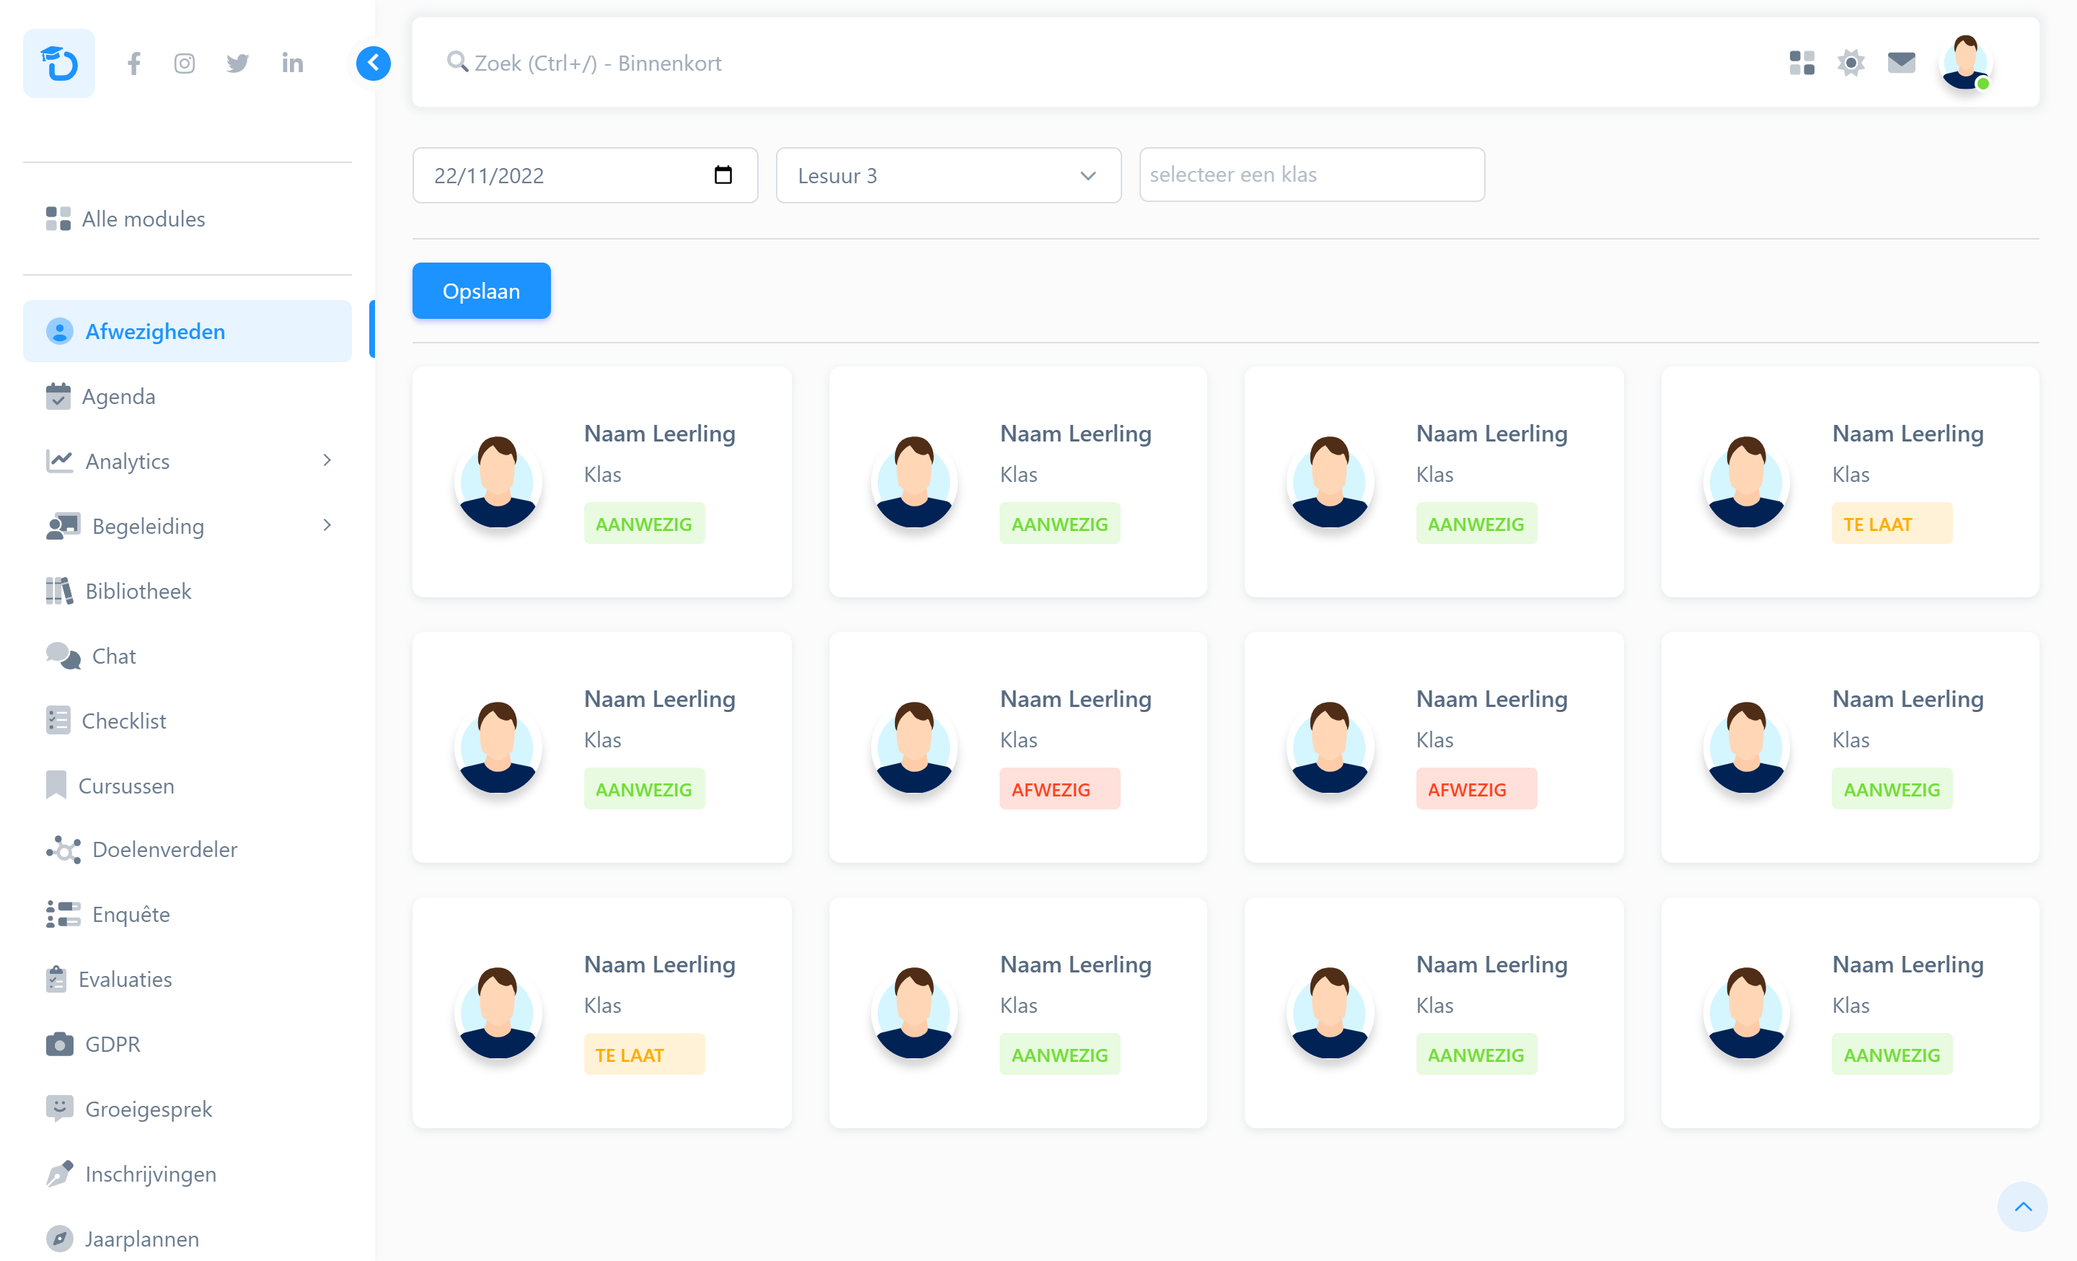The width and height of the screenshot is (2077, 1261).
Task: Open the modules grid icon in the header
Action: point(1802,62)
